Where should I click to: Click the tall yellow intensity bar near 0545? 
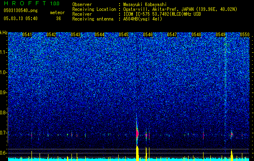pyautogui.click(x=137, y=153)
